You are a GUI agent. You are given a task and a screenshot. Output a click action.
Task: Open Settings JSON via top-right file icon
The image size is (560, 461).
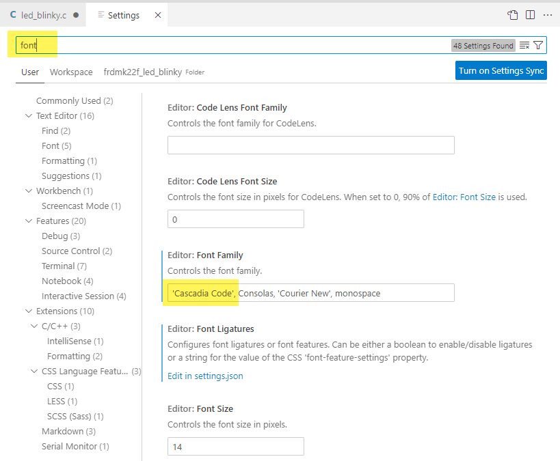click(x=513, y=15)
